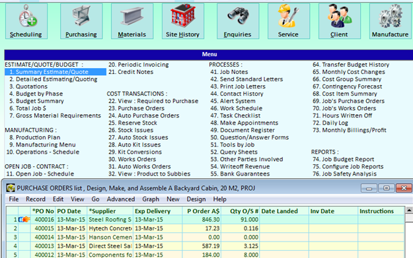Open 2. Detailed Estimating/Quoting
413x258 pixels.
tap(54, 79)
